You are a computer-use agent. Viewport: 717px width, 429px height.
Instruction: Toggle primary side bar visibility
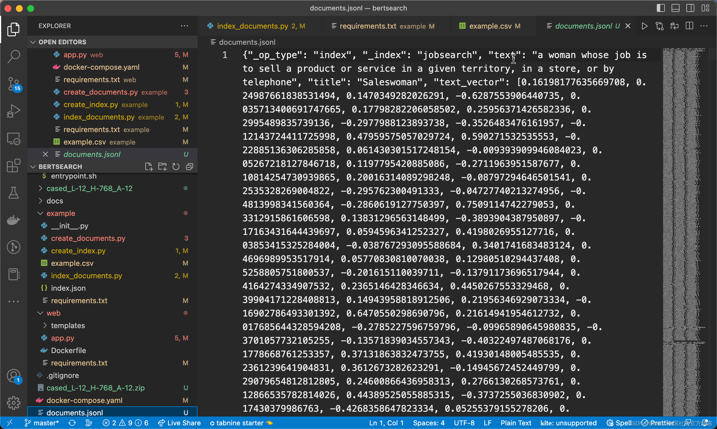660,8
